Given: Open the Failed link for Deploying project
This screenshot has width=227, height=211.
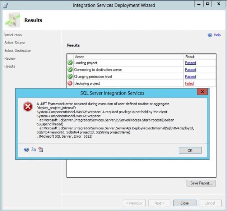Looking at the screenshot, I should [189, 83].
